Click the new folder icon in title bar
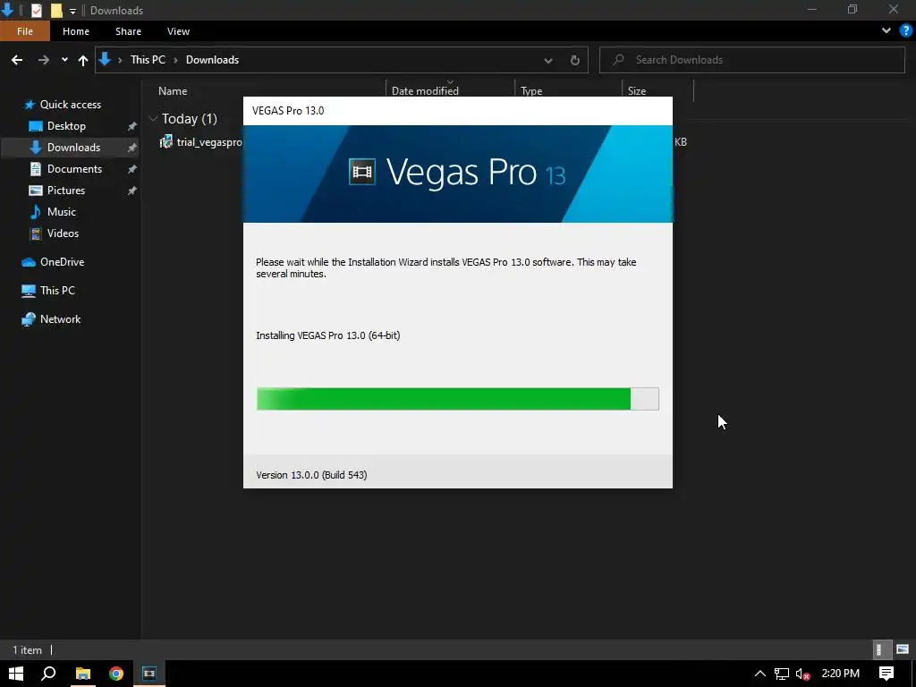 click(x=56, y=10)
